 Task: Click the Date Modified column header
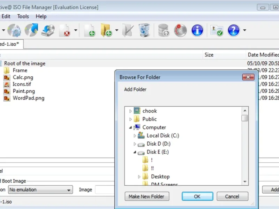[x=263, y=55]
